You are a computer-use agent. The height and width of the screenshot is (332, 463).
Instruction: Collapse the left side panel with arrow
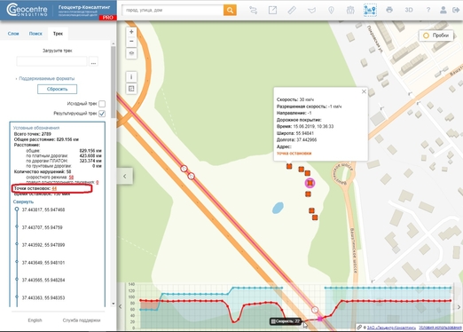[125, 177]
